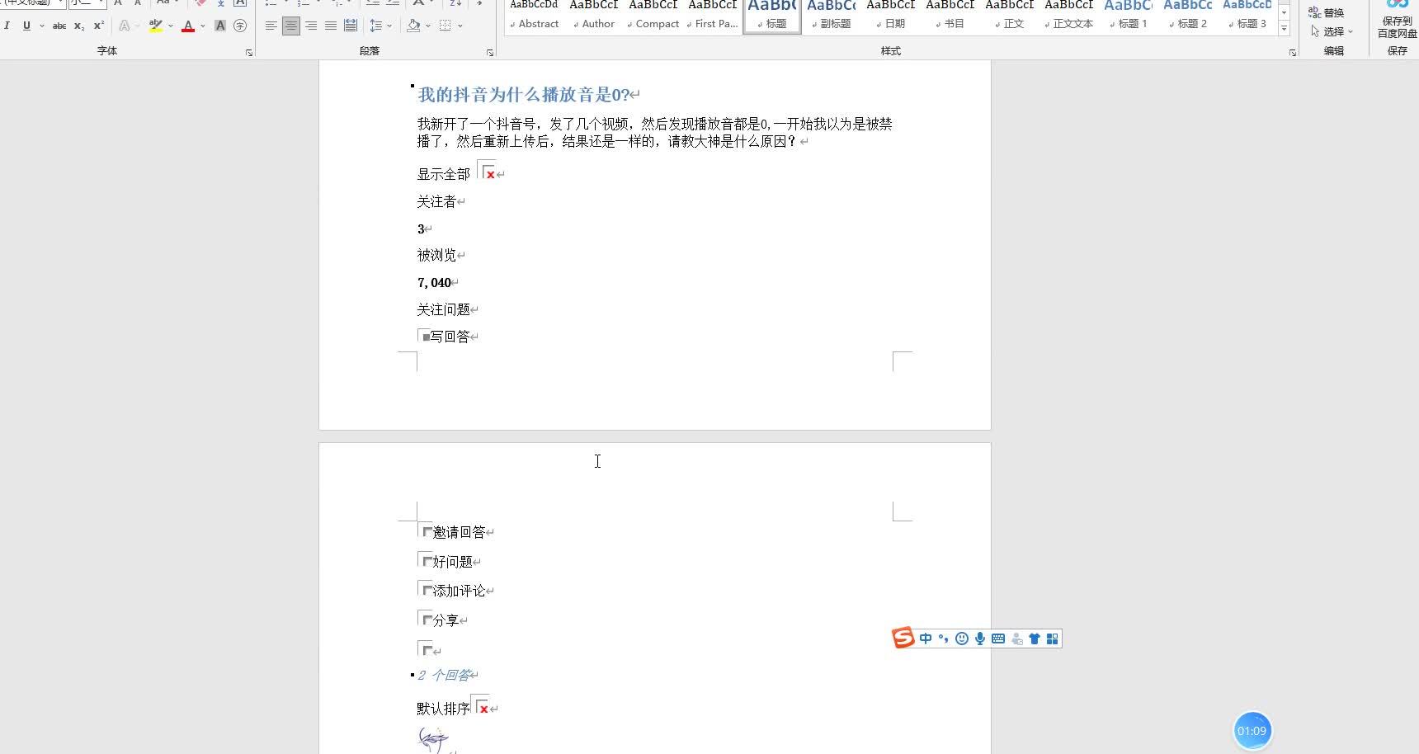Open highlight color dropdown arrow
1419x754 pixels.
(x=171, y=26)
